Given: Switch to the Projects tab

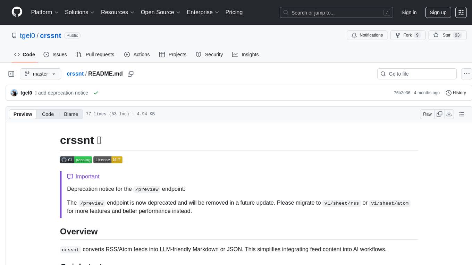Looking at the screenshot, I should tap(173, 54).
